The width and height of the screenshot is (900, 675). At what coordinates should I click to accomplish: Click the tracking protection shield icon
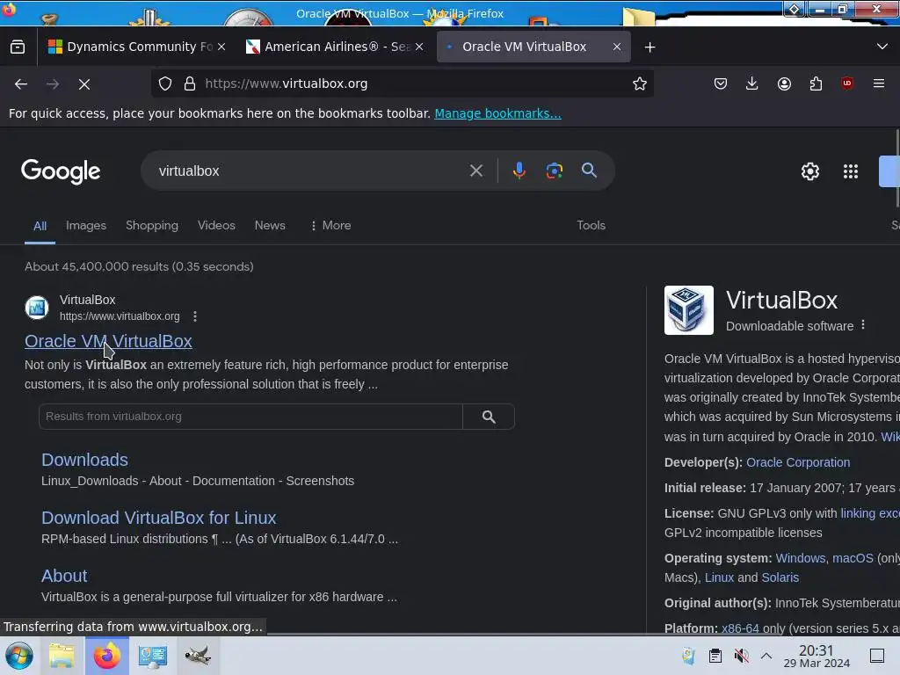pyautogui.click(x=165, y=83)
